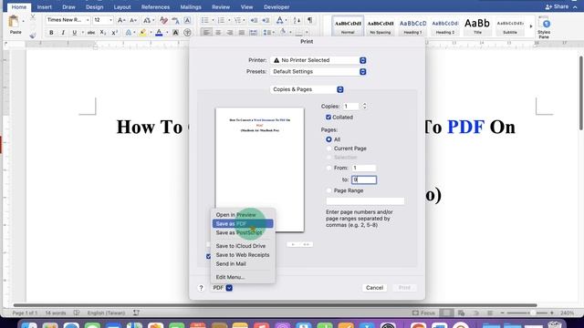Click the help question mark in Print dialog
The height and width of the screenshot is (328, 584).
tap(201, 288)
